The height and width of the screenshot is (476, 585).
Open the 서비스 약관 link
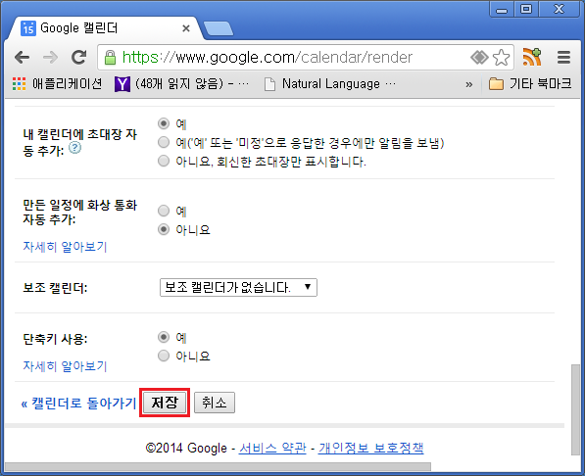pos(272,448)
